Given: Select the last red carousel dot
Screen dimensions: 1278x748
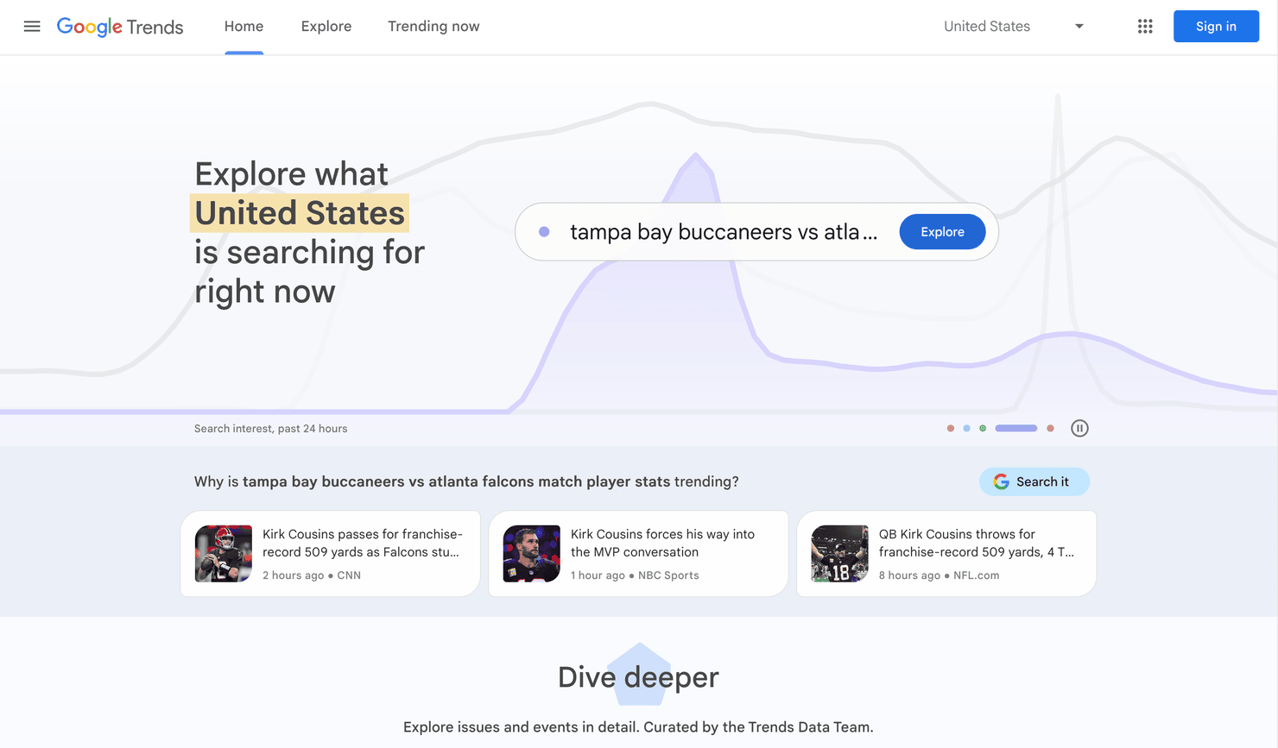Looking at the screenshot, I should pyautogui.click(x=1050, y=428).
